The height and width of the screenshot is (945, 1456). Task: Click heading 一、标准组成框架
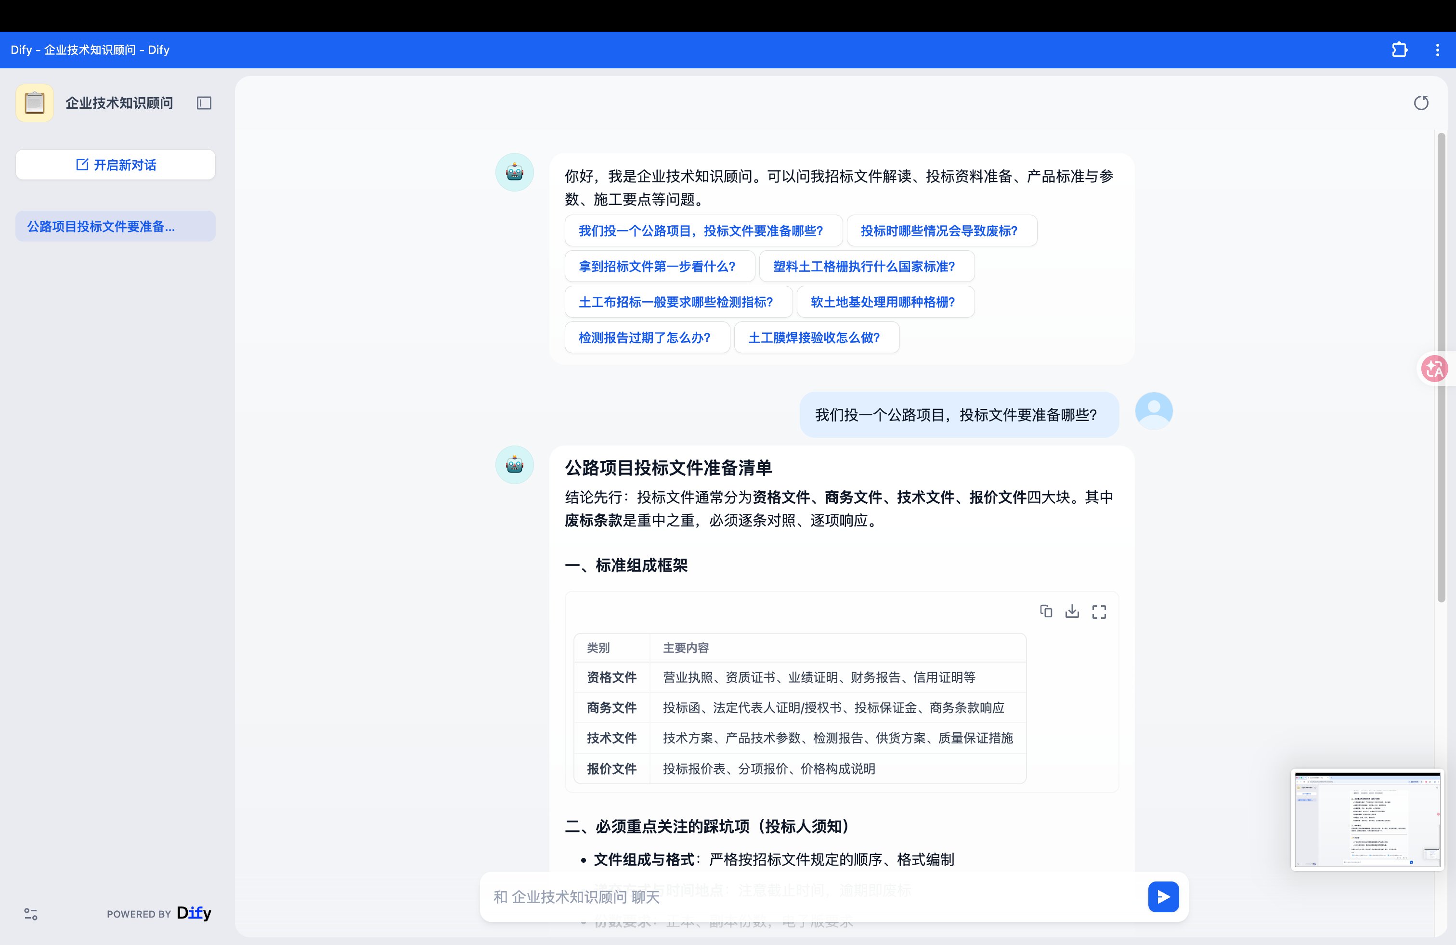click(626, 565)
